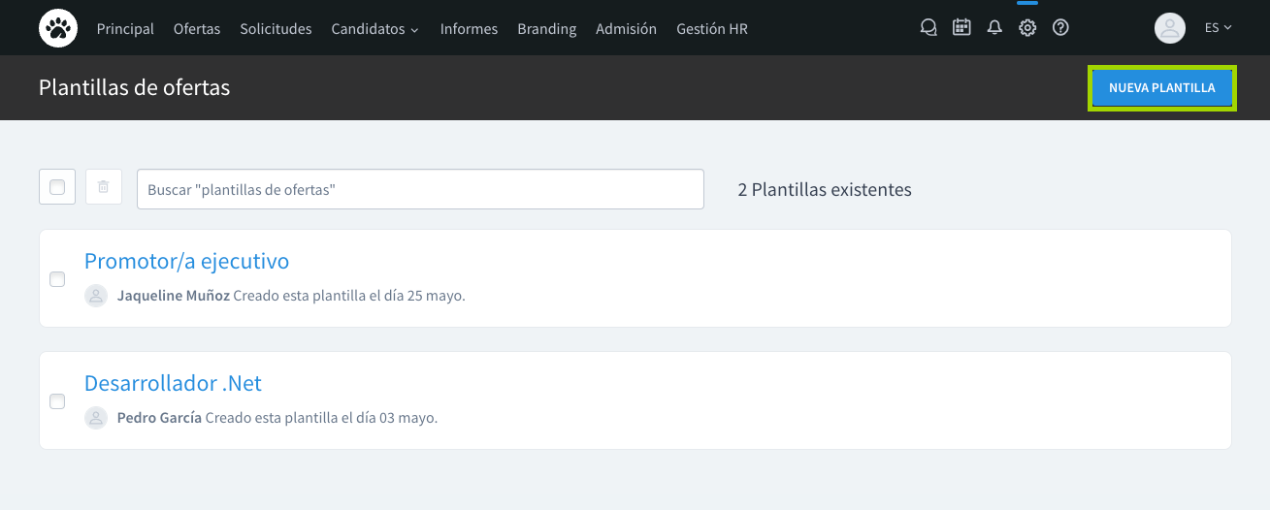
Task: Open the ES language dropdown
Action: (1218, 28)
